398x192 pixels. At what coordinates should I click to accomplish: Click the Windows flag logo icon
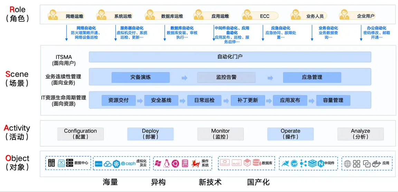[158, 164]
